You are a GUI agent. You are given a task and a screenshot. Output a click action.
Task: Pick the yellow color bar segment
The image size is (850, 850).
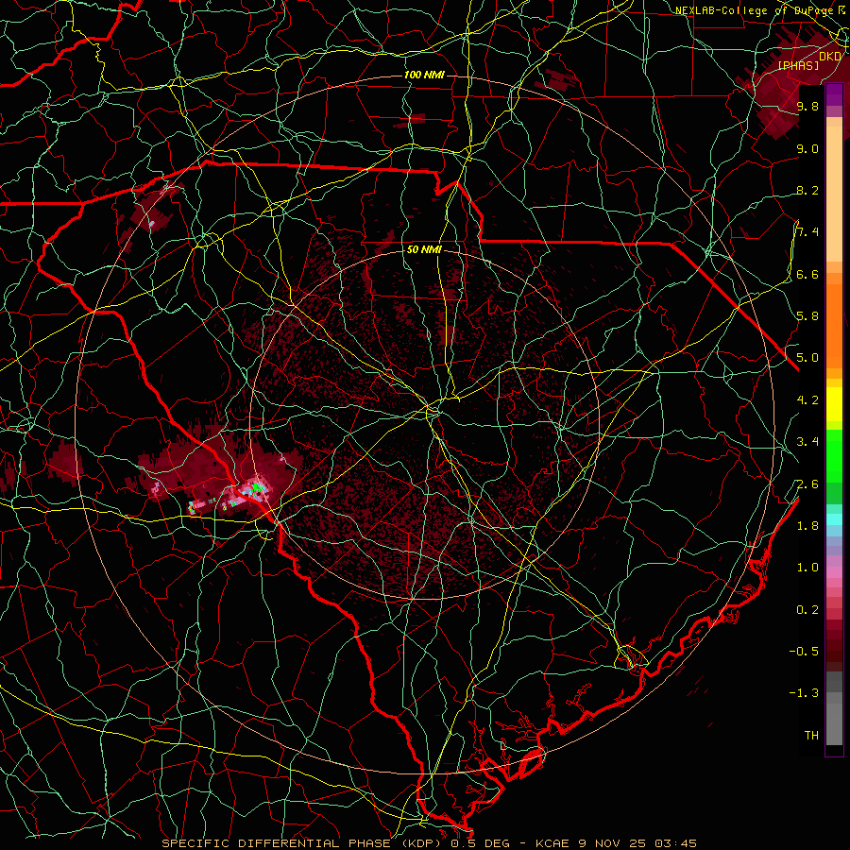click(834, 404)
